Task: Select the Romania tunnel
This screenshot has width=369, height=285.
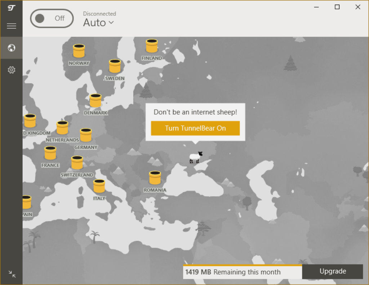Action: 155,178
